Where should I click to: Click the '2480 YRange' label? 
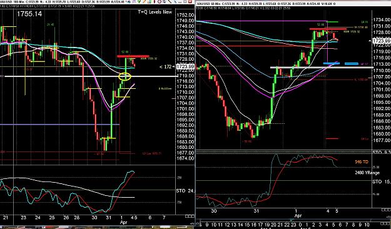tap(367, 173)
